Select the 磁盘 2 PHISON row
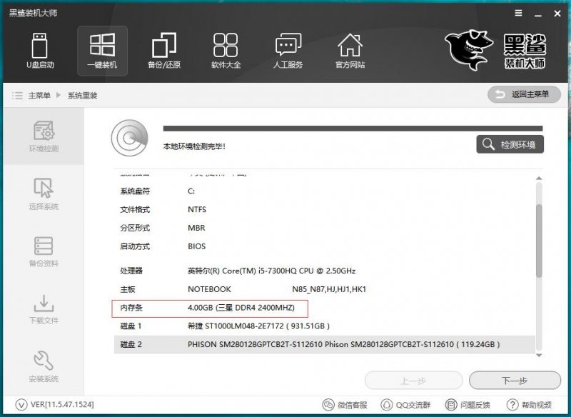Image resolution: width=571 pixels, height=417 pixels. (325, 344)
